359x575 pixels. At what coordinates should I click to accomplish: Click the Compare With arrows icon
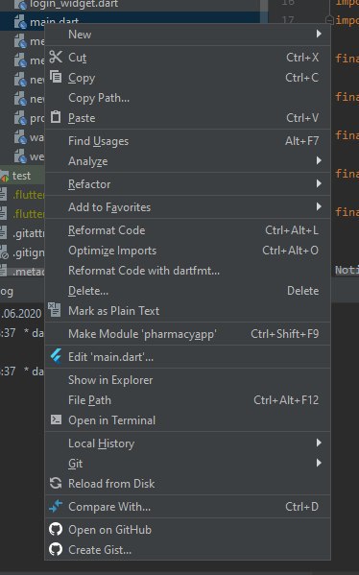tap(56, 506)
